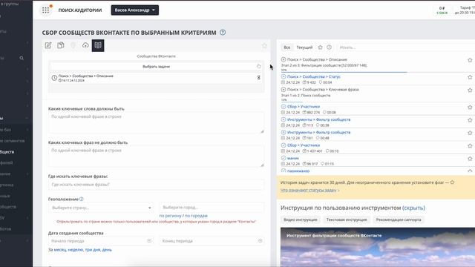Open the Выберите страну dropdown
Image resolution: width=475 pixels, height=267 pixels.
[101, 208]
